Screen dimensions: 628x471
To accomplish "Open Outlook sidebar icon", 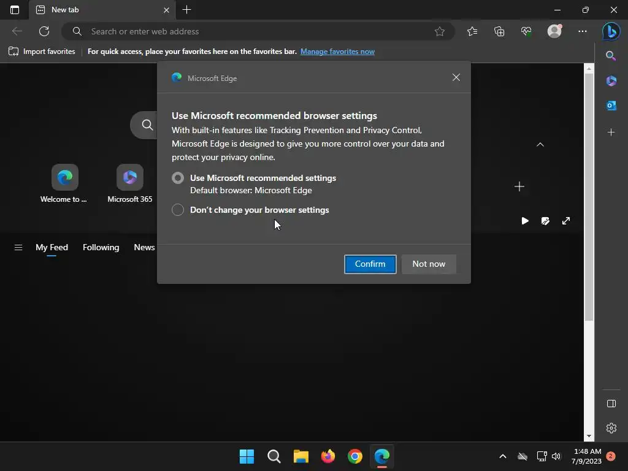I will click(611, 105).
